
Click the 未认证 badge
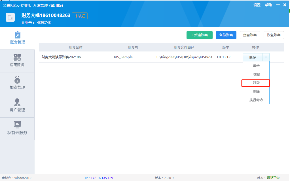click(x=80, y=16)
